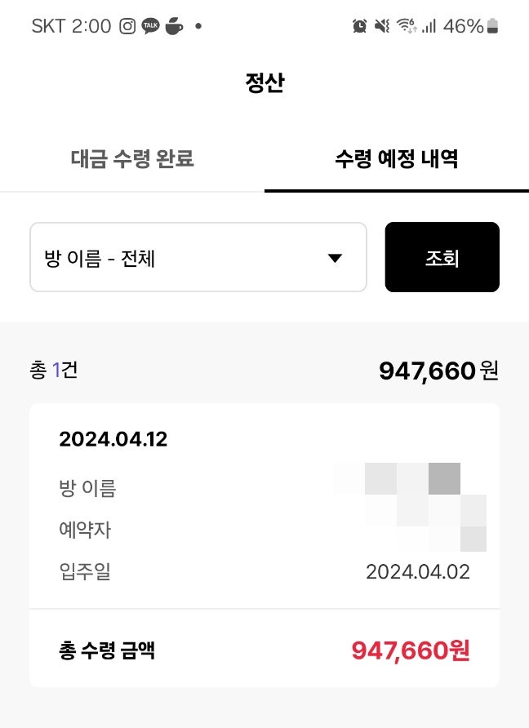Image resolution: width=529 pixels, height=728 pixels.
Task: Tap the red 947,660원 total amount
Action: coord(411,650)
